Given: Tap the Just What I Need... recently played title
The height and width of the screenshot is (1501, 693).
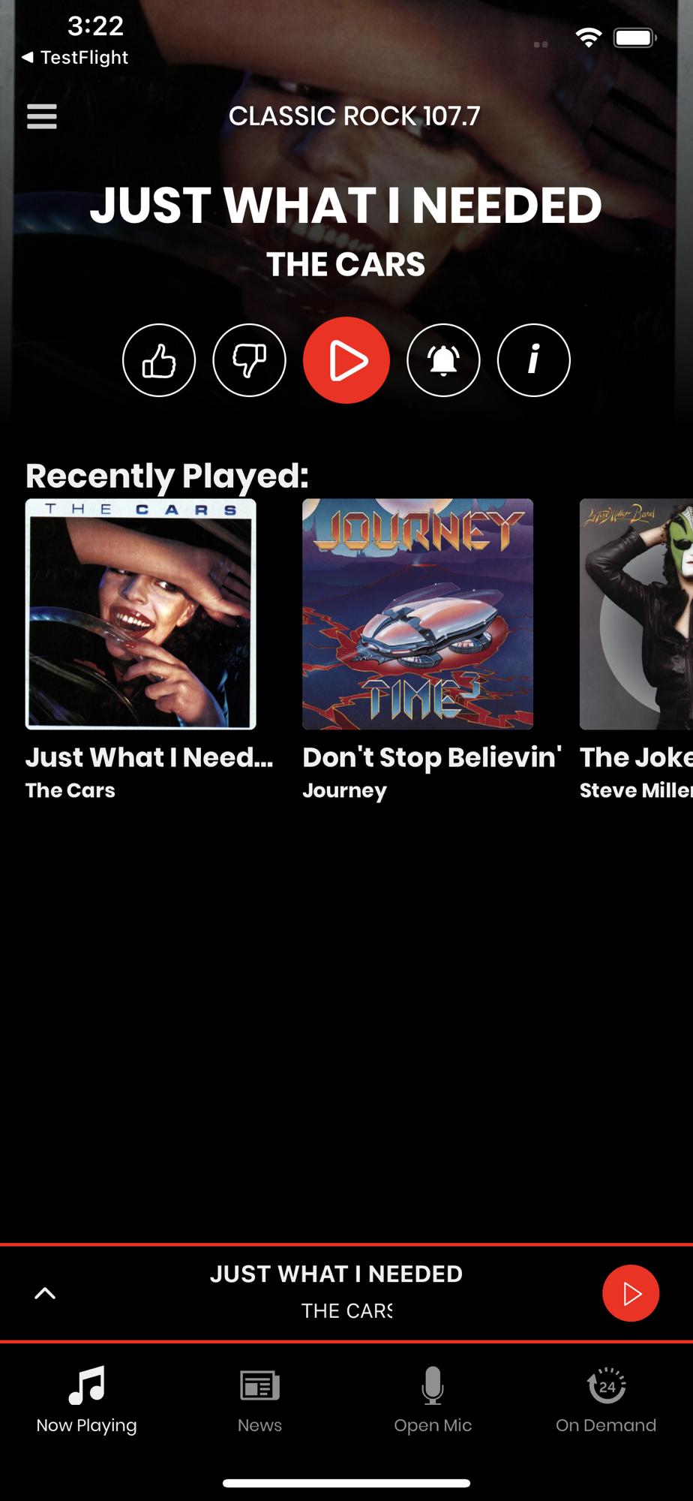Looking at the screenshot, I should [149, 757].
